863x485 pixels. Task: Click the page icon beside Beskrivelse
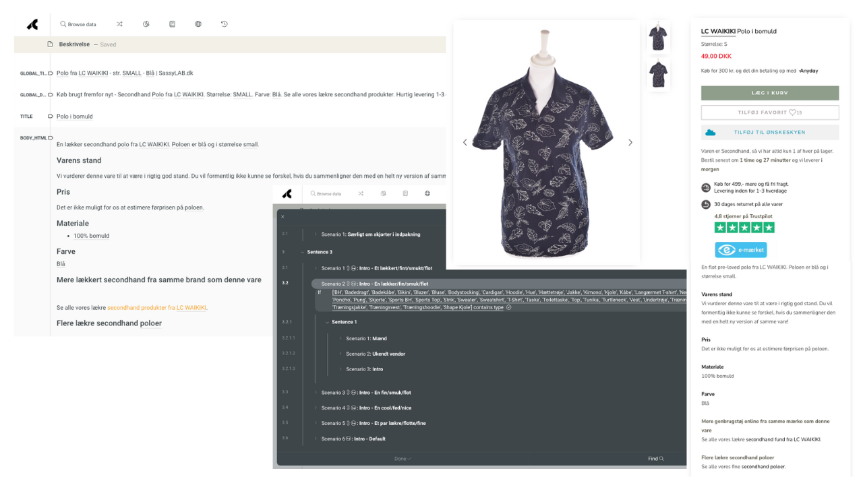(x=51, y=44)
